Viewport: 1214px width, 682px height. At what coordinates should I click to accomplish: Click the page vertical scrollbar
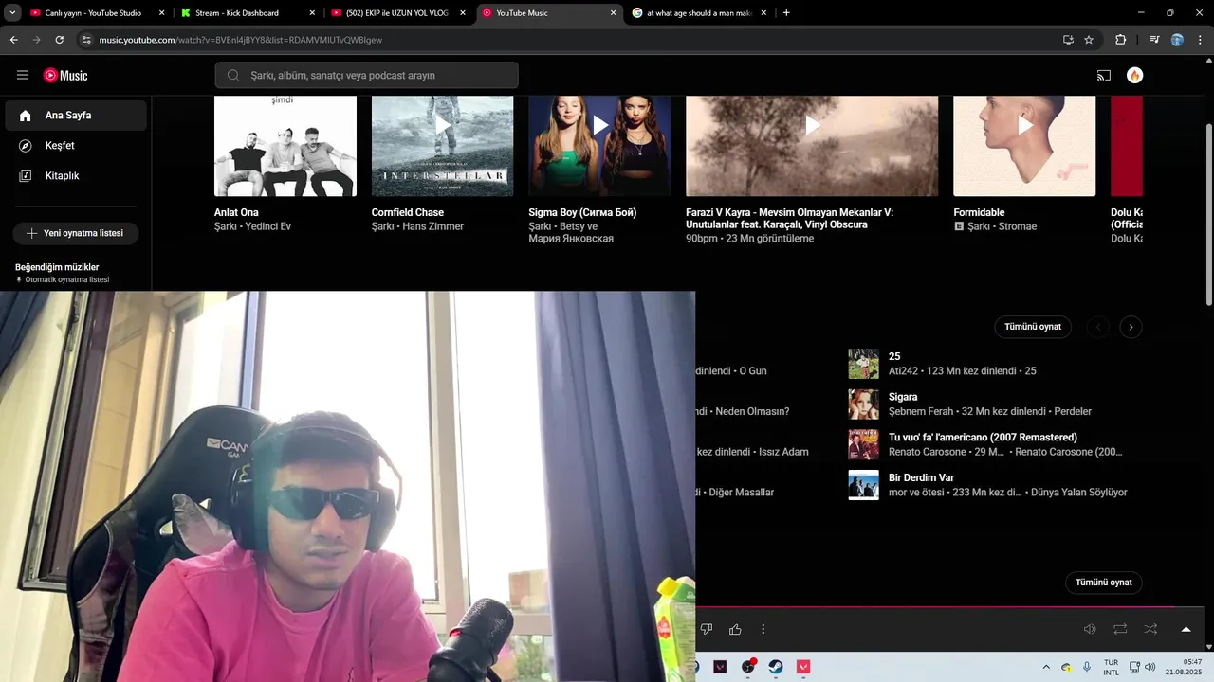1208,214
